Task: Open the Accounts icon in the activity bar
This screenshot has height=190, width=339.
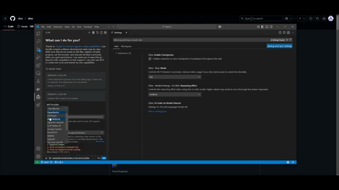Action: (38, 149)
